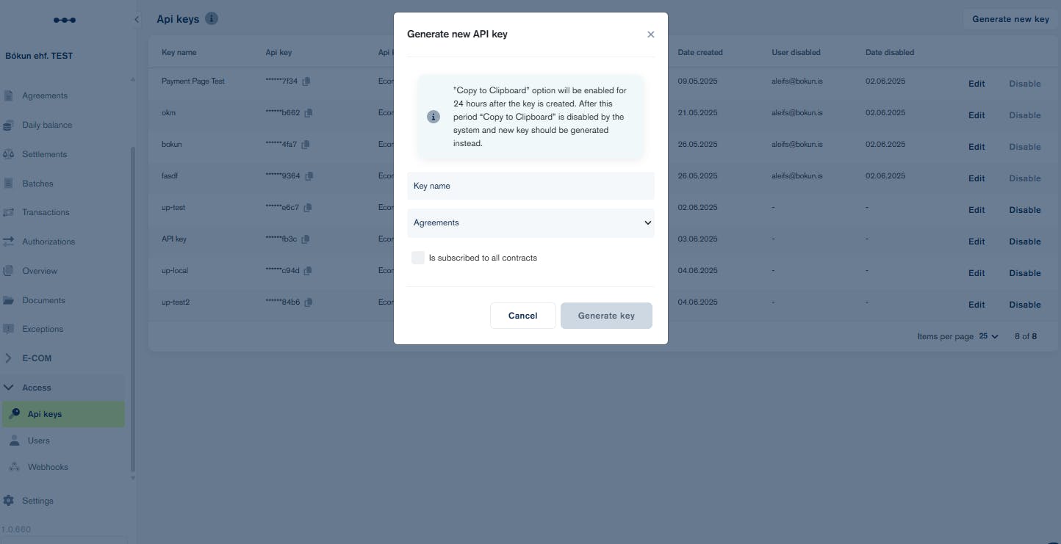1061x544 pixels.
Task: Open Items per page dropdown
Action: coord(988,336)
